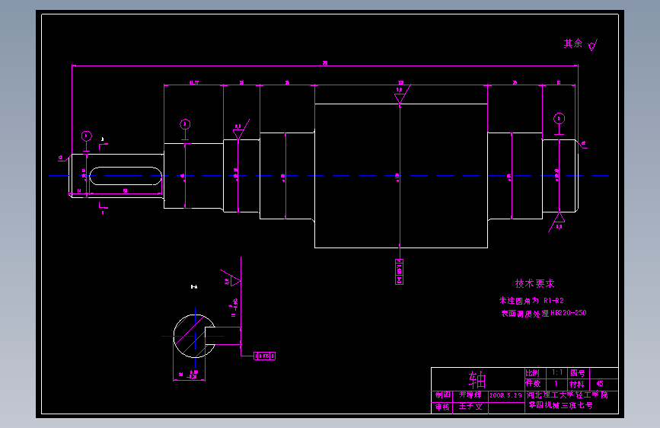Image resolution: width=660 pixels, height=428 pixels.
Task: Select the note 表面调质处理HB220-250
Action: [x=544, y=313]
